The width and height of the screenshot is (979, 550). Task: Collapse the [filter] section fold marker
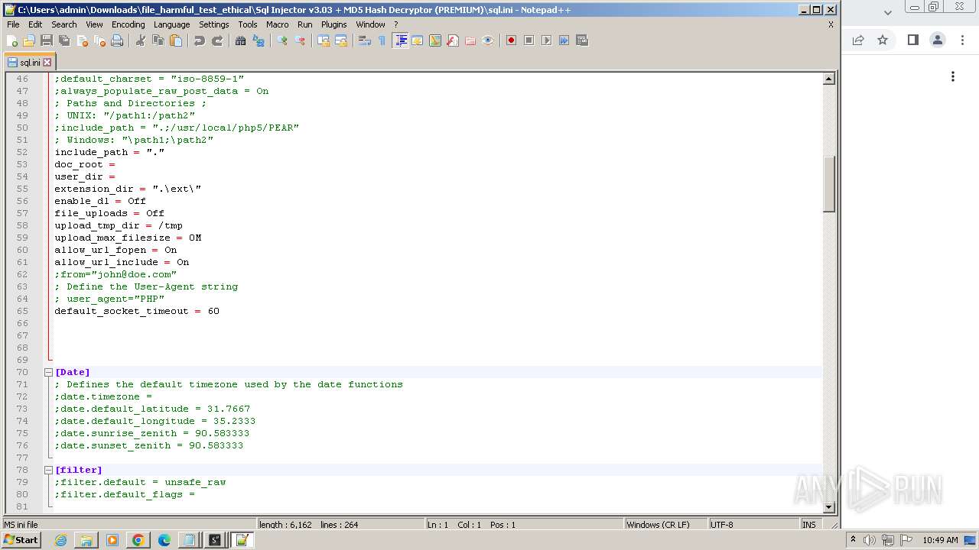[48, 470]
